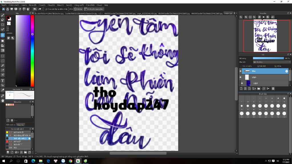Viewport: 292px width, 164px height.
Task: Select the Bucket fill tool
Action: (x=3, y=46)
